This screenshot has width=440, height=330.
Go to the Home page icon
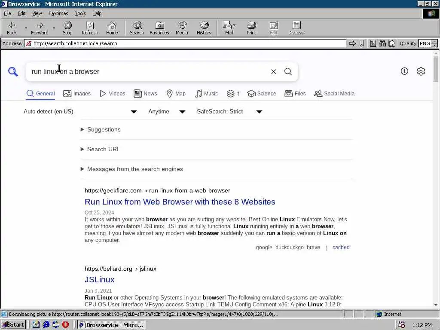coord(112,28)
